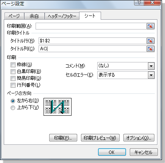Select the 左から右 radio button

[13, 101]
